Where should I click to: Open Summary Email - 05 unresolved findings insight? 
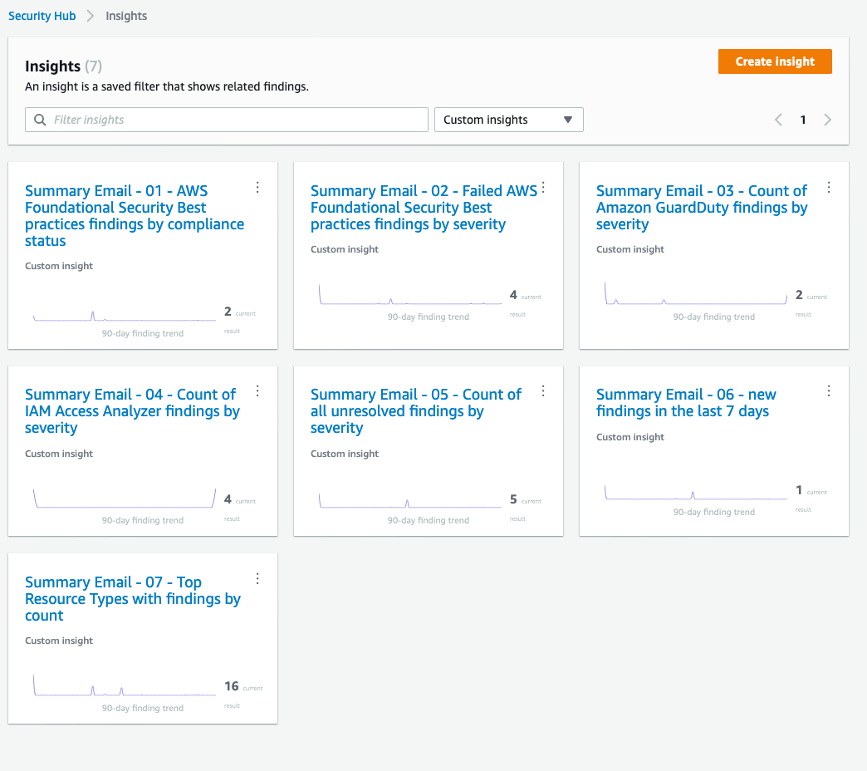[415, 411]
